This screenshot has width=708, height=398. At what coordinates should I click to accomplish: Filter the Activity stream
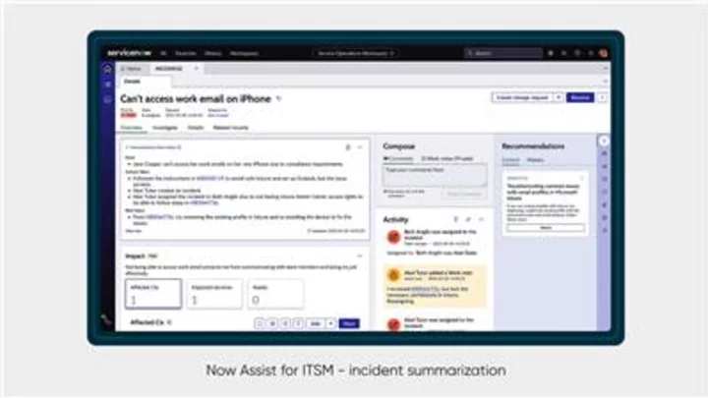[x=455, y=219]
